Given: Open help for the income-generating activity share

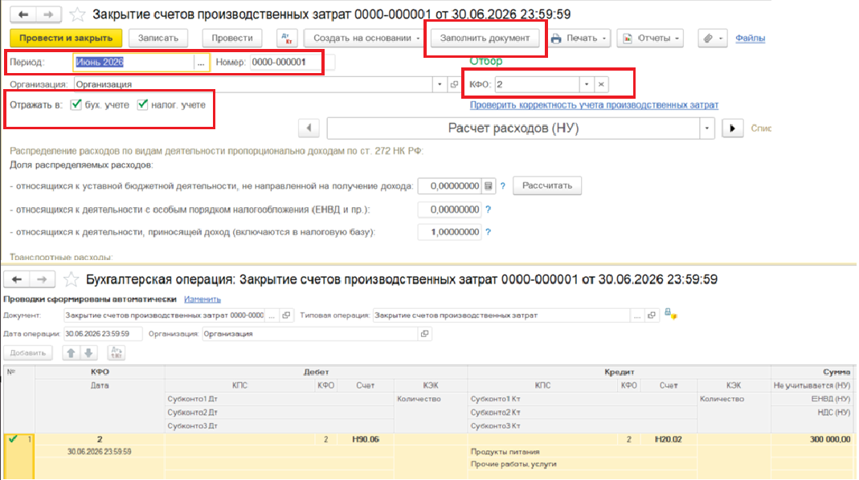Looking at the screenshot, I should tap(488, 232).
